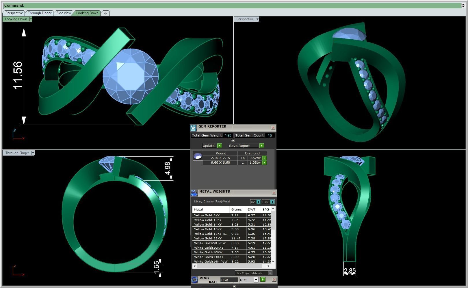The width and height of the screenshot is (468, 288).
Task: Collapse Gem Reporter with the round up-arrow
Action: pos(233,141)
